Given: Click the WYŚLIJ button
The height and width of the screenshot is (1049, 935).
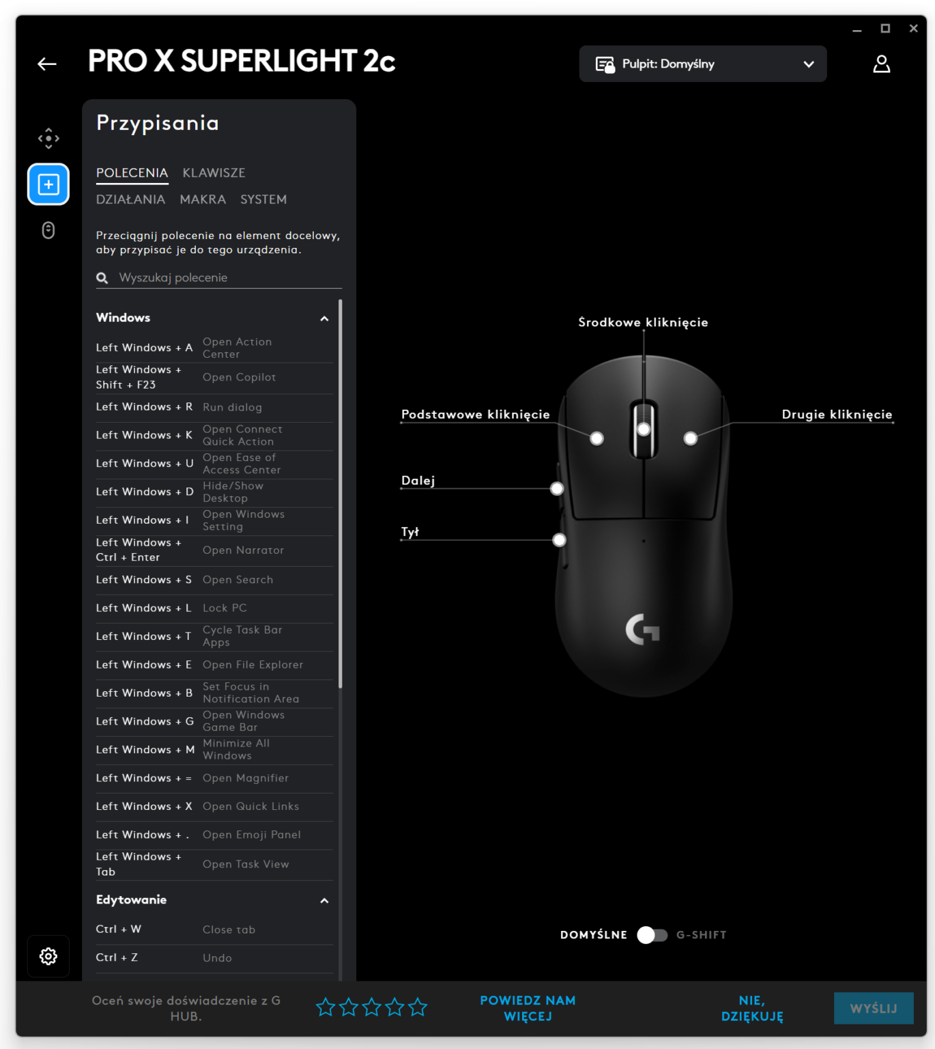Looking at the screenshot, I should tap(874, 1008).
